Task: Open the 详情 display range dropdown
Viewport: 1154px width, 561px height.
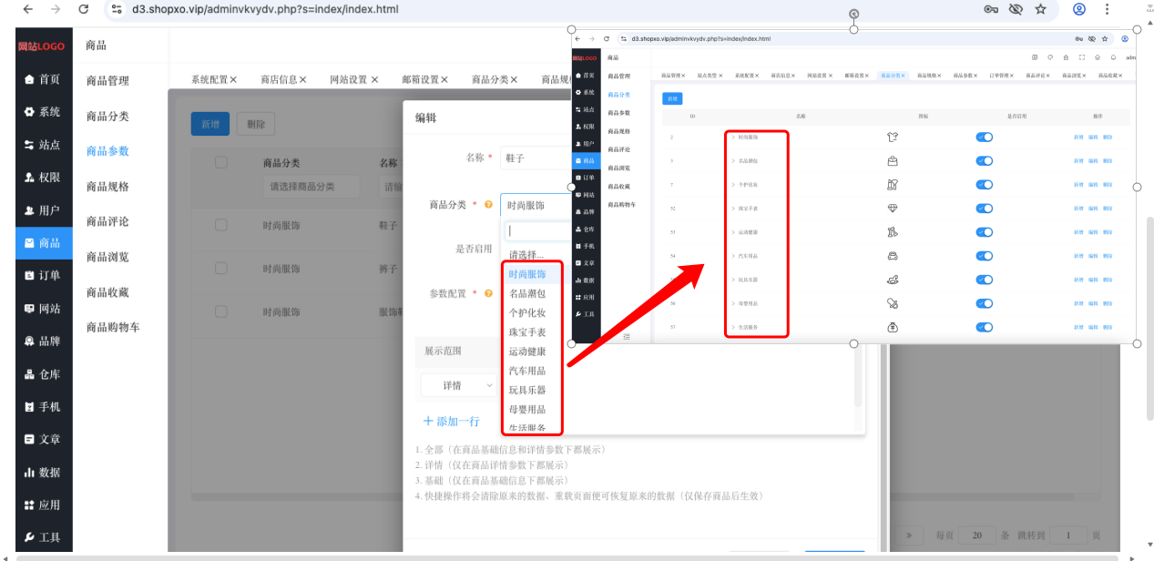Action: tap(459, 385)
